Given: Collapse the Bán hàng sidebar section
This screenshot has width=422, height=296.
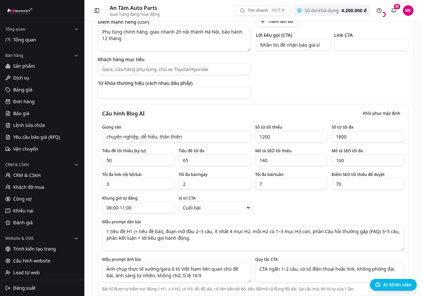Looking at the screenshot, I should (76, 56).
